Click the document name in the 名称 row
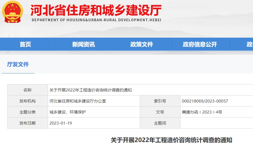 coord(91,90)
